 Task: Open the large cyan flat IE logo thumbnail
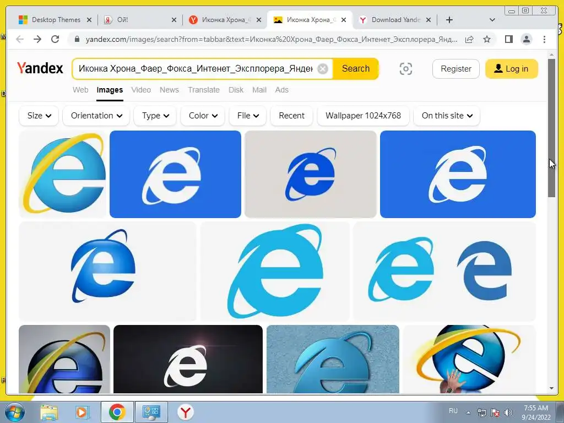click(275, 271)
